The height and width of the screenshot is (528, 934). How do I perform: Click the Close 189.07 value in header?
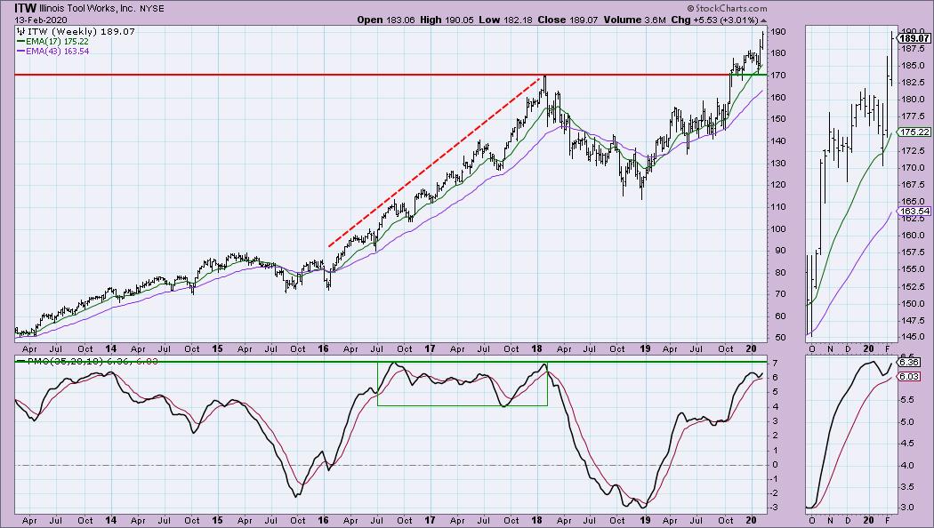point(568,20)
